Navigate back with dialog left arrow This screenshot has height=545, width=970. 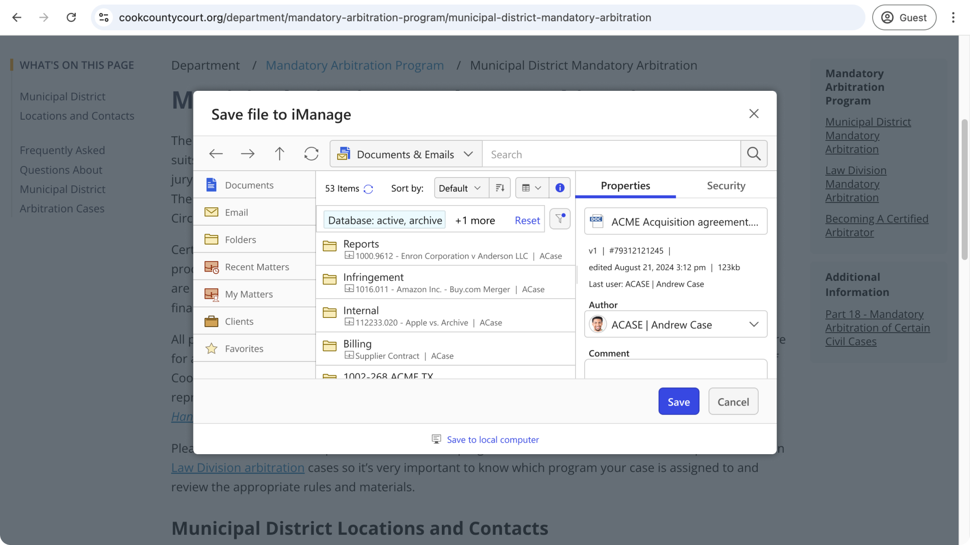216,154
